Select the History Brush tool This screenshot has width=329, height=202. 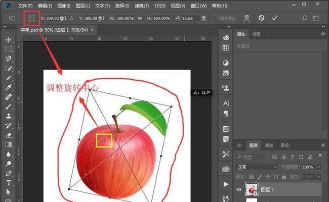pyautogui.click(x=9, y=126)
